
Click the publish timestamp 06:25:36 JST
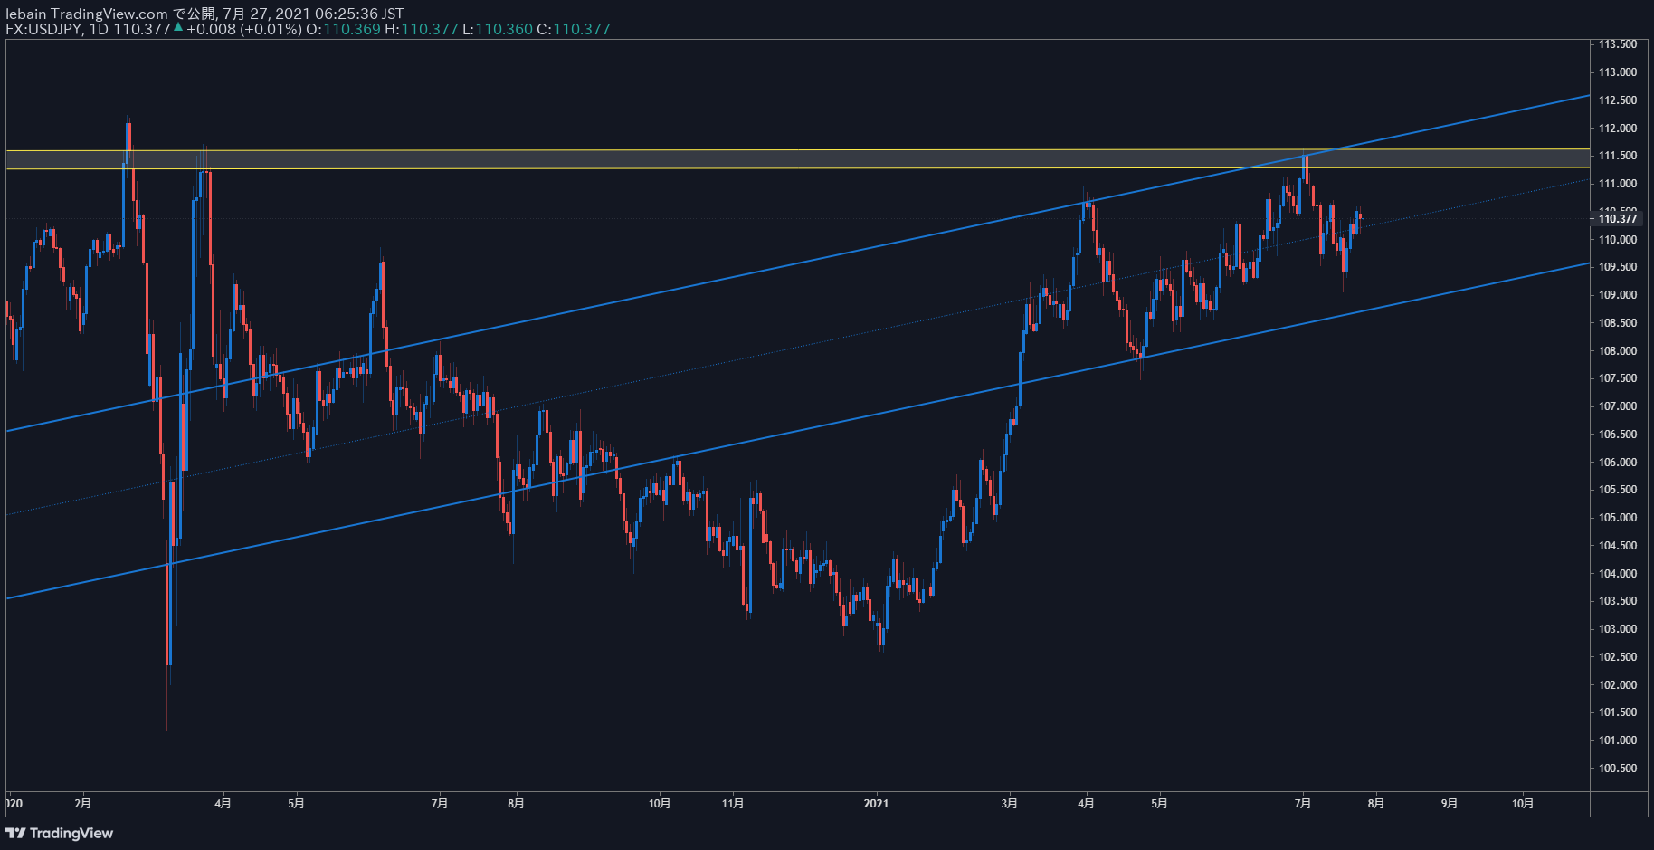(x=359, y=14)
